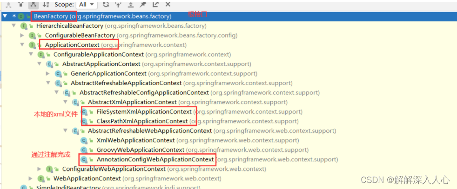Select the HierarchicalBeanFactory entry
This screenshot has width=457, height=189.
121,26
